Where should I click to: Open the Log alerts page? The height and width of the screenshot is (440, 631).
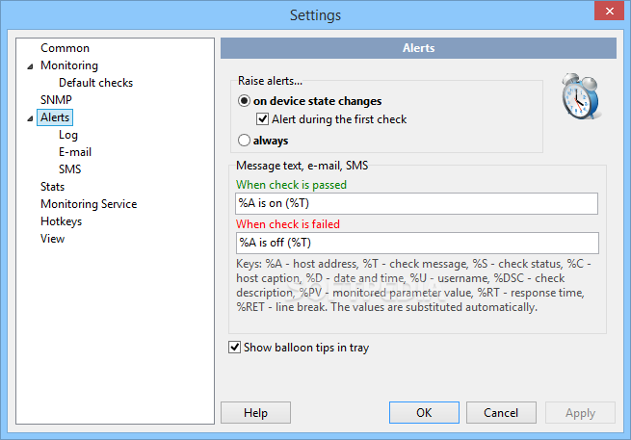68,135
